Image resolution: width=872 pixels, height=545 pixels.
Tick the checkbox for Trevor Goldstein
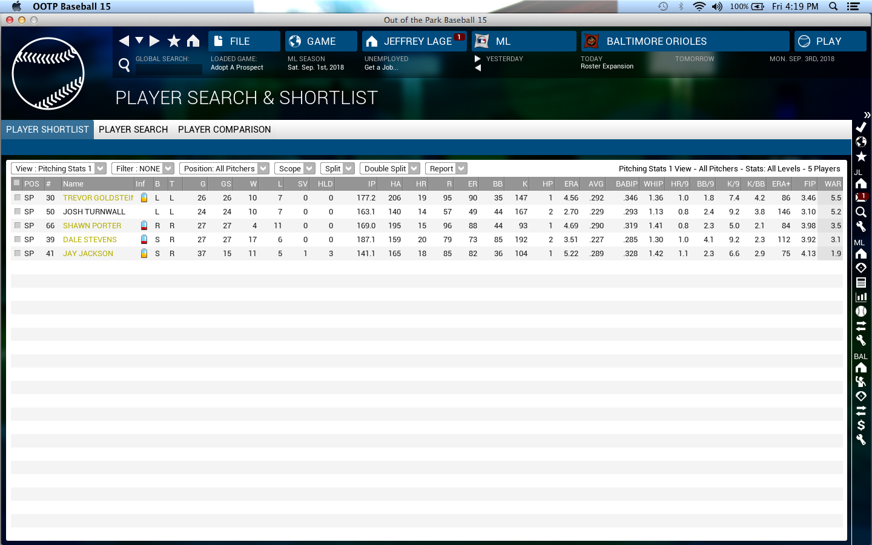pyautogui.click(x=18, y=197)
